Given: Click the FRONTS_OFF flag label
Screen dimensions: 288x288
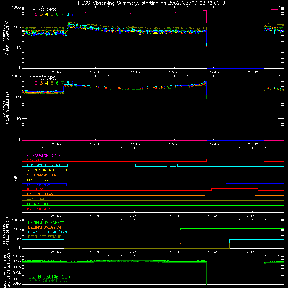Looking at the screenshot, I should coord(38,204).
